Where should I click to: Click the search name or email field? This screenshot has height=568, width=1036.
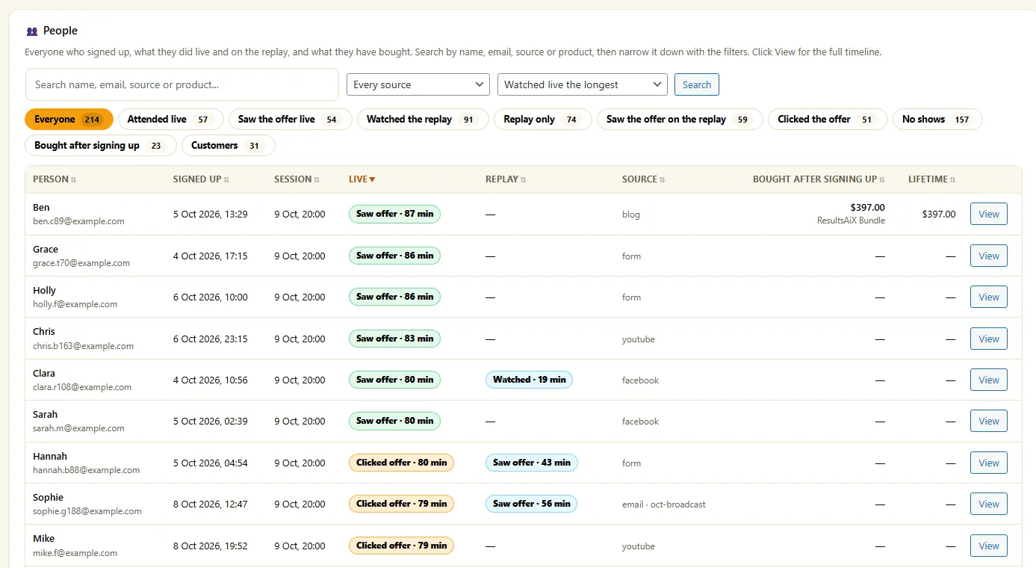(182, 84)
